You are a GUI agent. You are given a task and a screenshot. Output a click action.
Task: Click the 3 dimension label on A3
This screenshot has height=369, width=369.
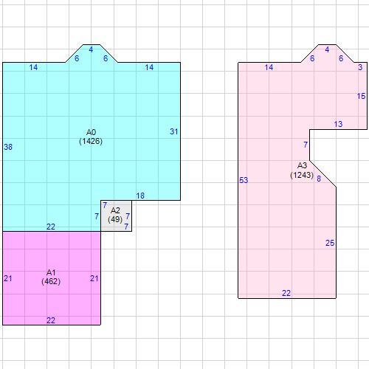[x=360, y=67]
